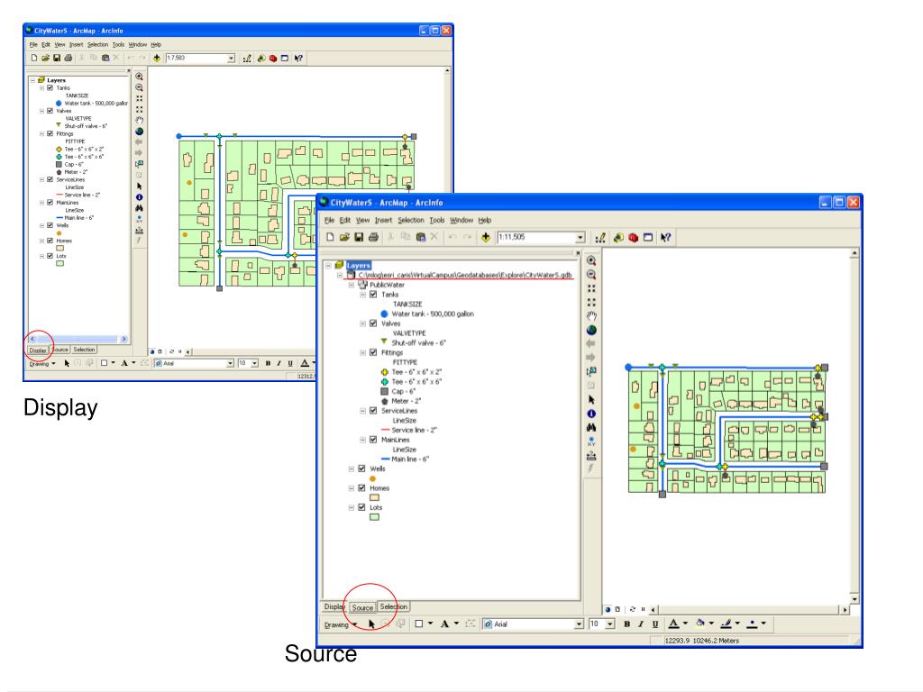Uncheck Lots layer in front window

coord(362,507)
